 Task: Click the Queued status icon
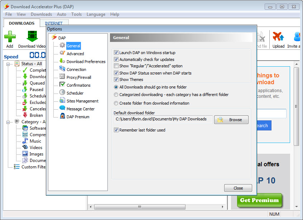coord(25,83)
